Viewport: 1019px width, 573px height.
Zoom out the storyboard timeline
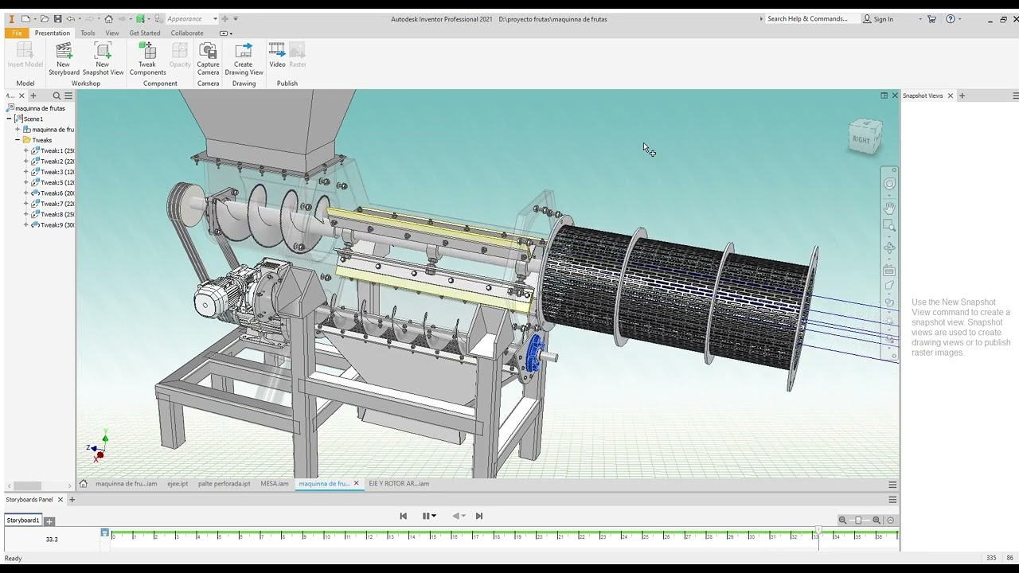pyautogui.click(x=843, y=520)
